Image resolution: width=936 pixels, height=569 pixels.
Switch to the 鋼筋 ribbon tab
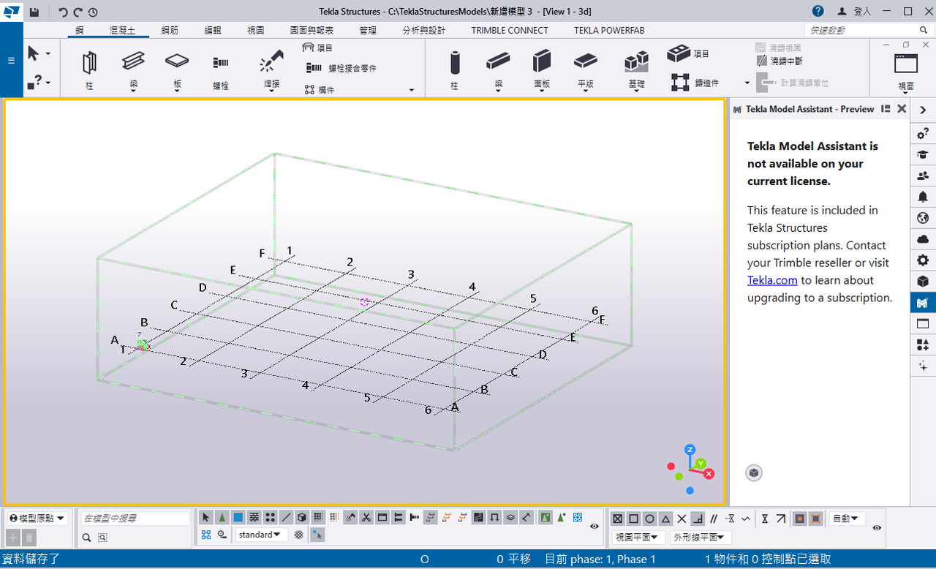coord(170,30)
